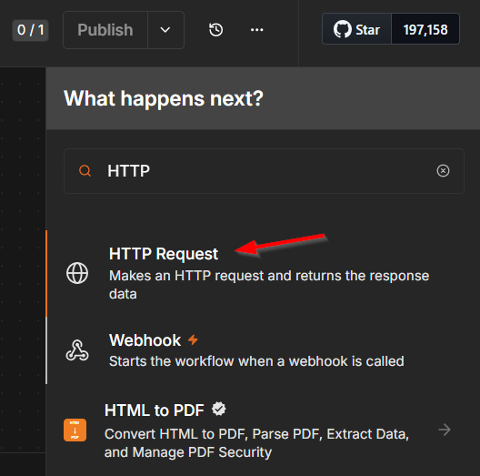Click the orange HTML to PDF icon
The image size is (480, 476).
[75, 430]
